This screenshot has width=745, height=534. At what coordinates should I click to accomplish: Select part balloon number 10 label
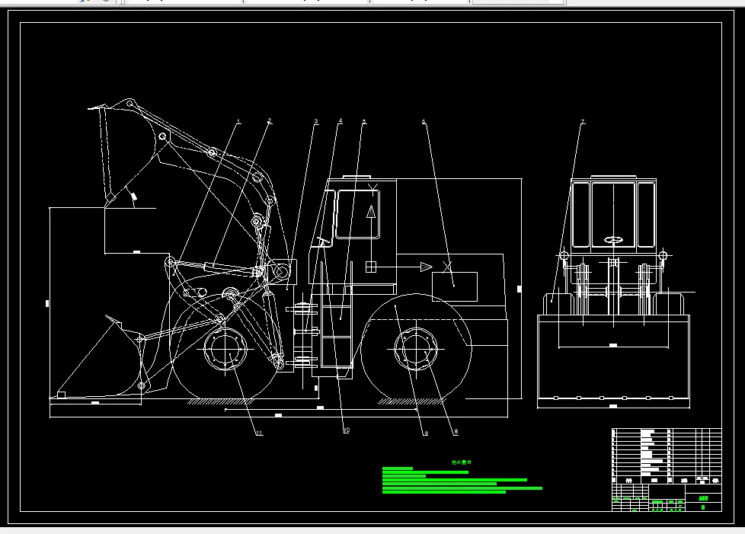click(347, 430)
